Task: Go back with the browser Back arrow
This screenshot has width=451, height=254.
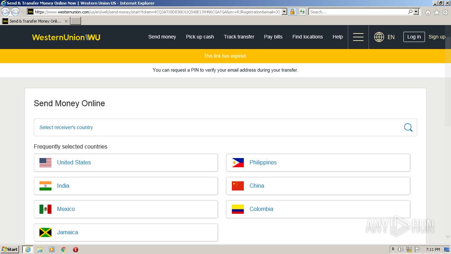Action: (6, 12)
